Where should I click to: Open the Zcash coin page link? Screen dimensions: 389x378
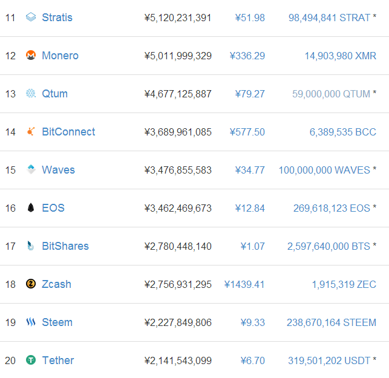(56, 284)
